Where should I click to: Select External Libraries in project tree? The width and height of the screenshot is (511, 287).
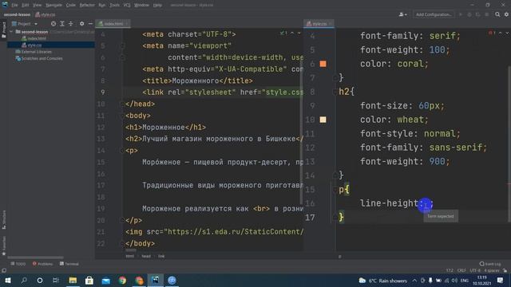tap(34, 52)
